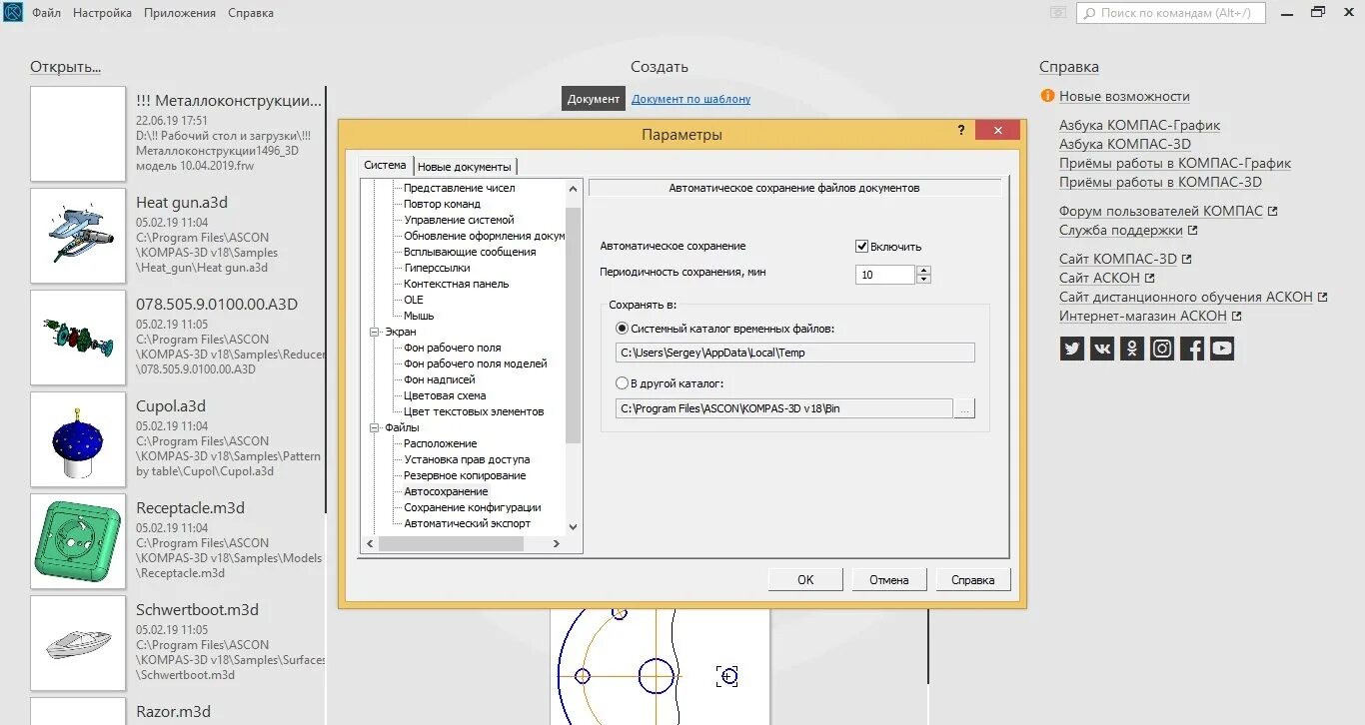Click tree scrollbar down arrow

(x=573, y=526)
